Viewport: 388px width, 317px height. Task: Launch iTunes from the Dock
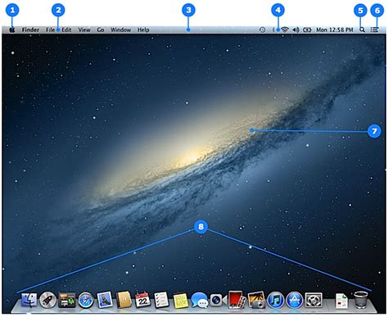pyautogui.click(x=276, y=300)
